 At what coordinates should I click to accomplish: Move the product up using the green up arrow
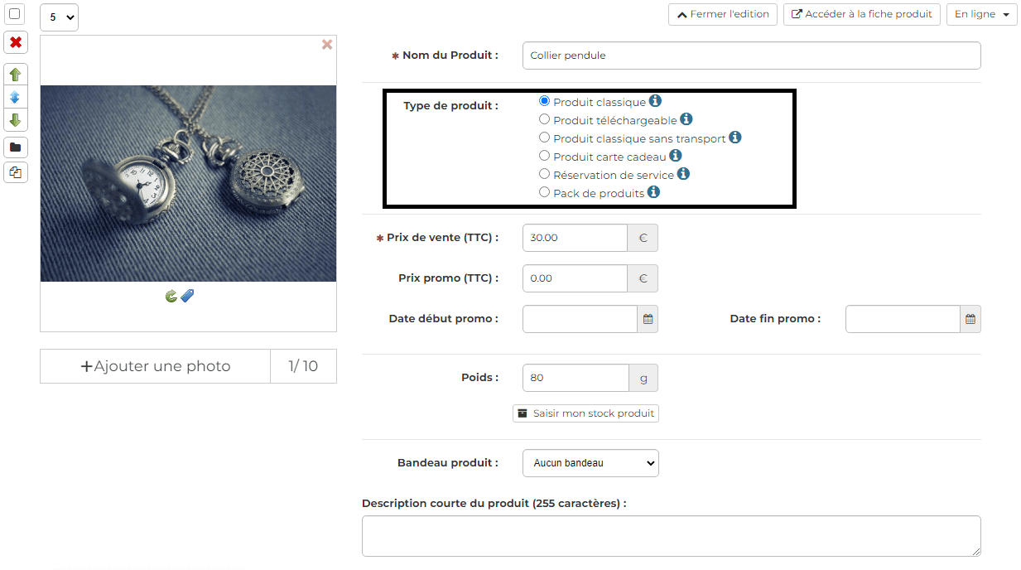(x=15, y=74)
